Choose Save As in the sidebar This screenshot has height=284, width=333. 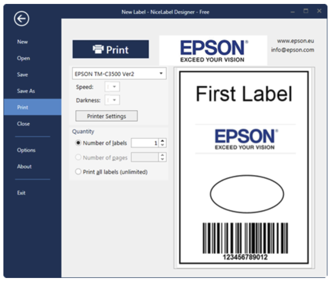[26, 91]
